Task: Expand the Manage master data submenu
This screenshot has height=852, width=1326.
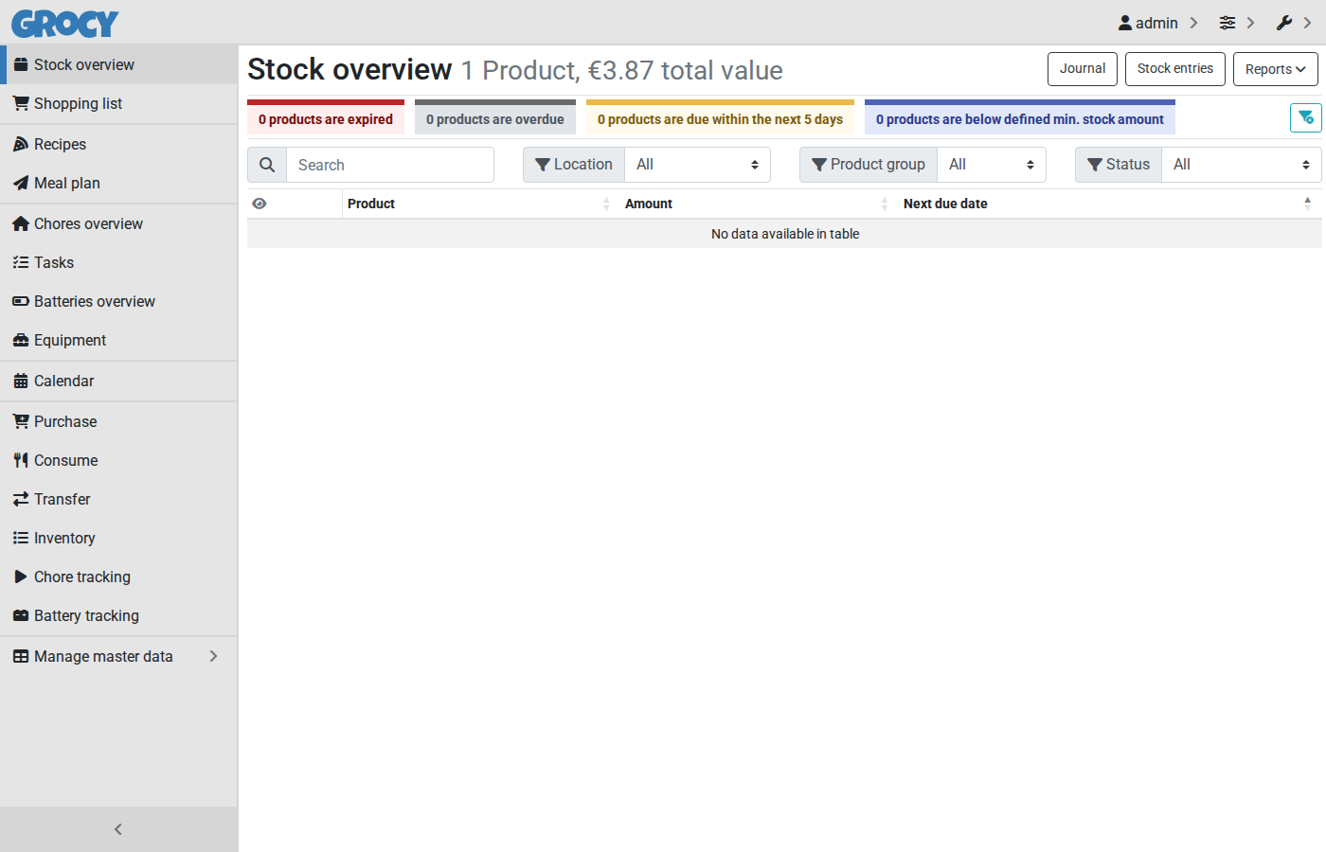Action: tap(118, 656)
